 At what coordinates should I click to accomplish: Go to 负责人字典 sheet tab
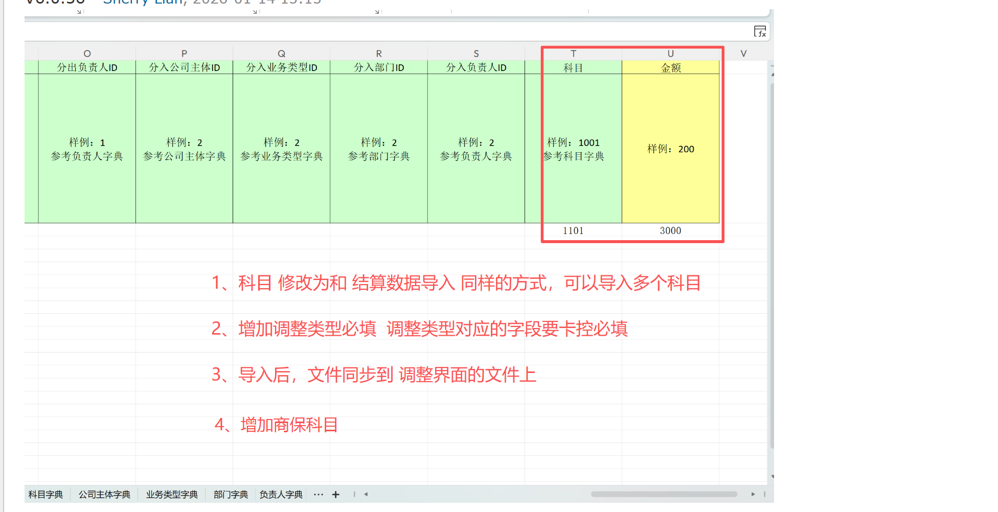[x=281, y=495]
